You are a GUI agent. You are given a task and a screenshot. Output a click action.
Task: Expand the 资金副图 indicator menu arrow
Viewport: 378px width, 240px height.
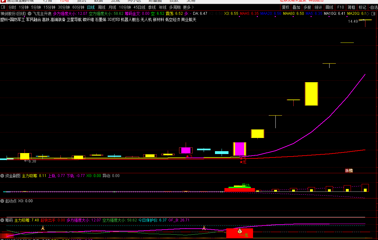2,176
